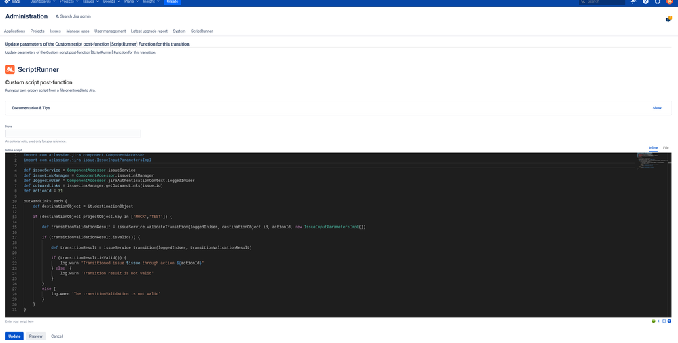Screen dimensions: 678x343
Task: Click the 'outwardLinks.each {' code line
Action: (46, 201)
